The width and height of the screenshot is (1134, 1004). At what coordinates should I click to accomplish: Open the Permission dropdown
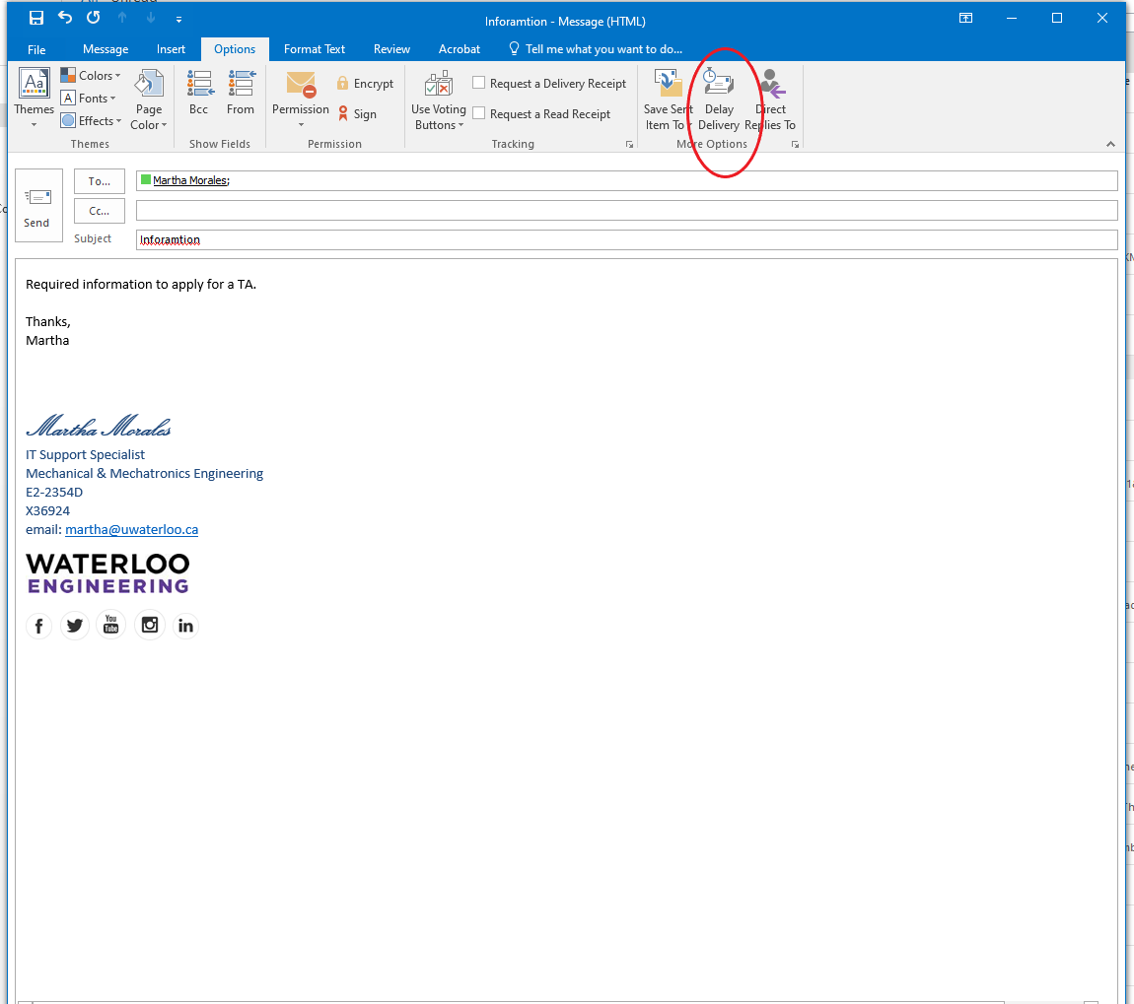tap(301, 99)
